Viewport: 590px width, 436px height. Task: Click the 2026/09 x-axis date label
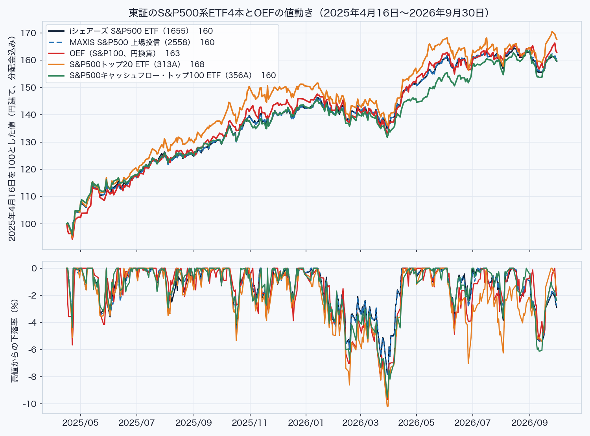click(x=529, y=423)
